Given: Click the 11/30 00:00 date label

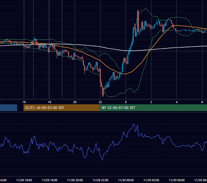Looking at the screenshot, I should coord(126,180).
